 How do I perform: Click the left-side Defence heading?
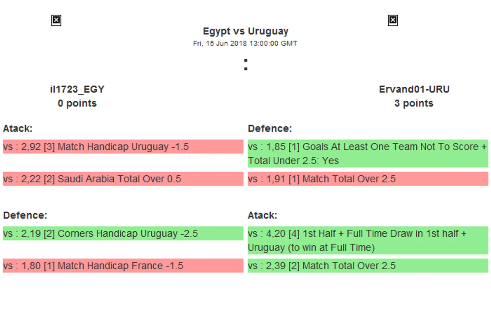25,215
